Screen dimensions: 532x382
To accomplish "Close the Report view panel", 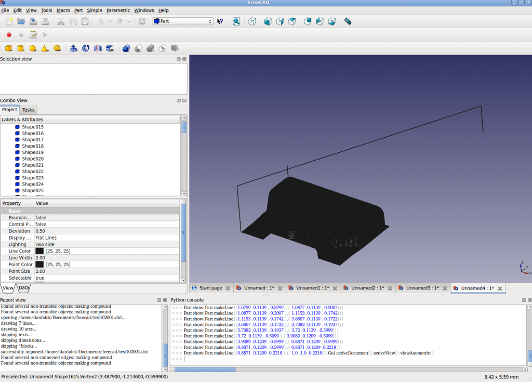I will pyautogui.click(x=165, y=300).
